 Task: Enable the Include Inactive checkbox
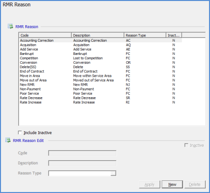point(20,133)
